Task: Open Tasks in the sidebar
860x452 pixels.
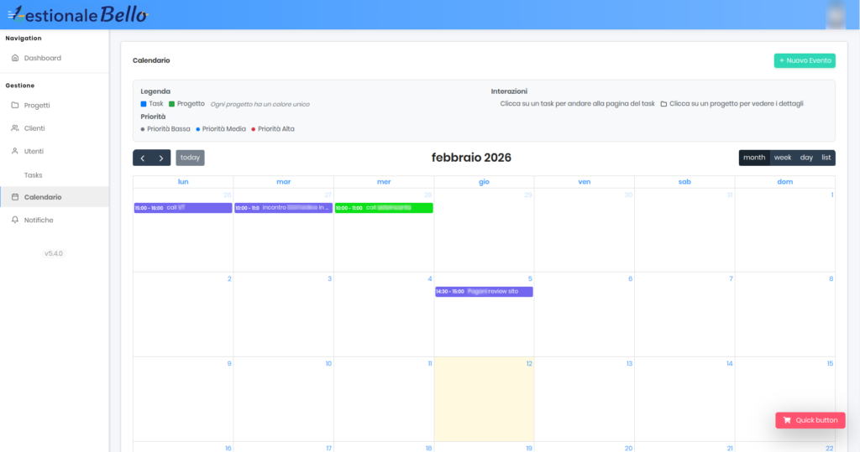Action: 33,175
